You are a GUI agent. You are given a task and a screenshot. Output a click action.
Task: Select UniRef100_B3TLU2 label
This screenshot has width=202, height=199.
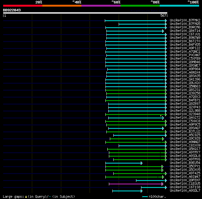[185, 132]
